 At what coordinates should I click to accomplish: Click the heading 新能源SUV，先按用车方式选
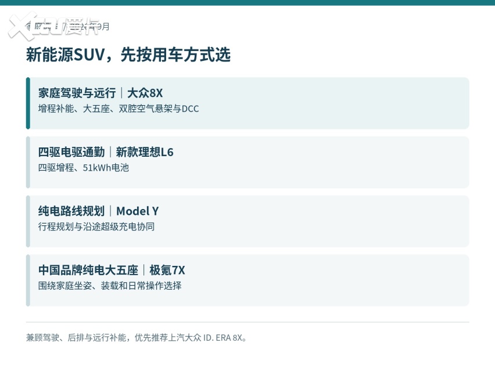click(x=128, y=55)
